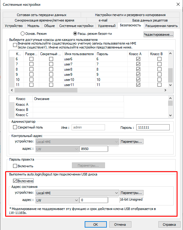Image resolution: width=183 pixels, height=230 pixels.
Task: Enable project password Включить checkbox
Action: coord(15,166)
